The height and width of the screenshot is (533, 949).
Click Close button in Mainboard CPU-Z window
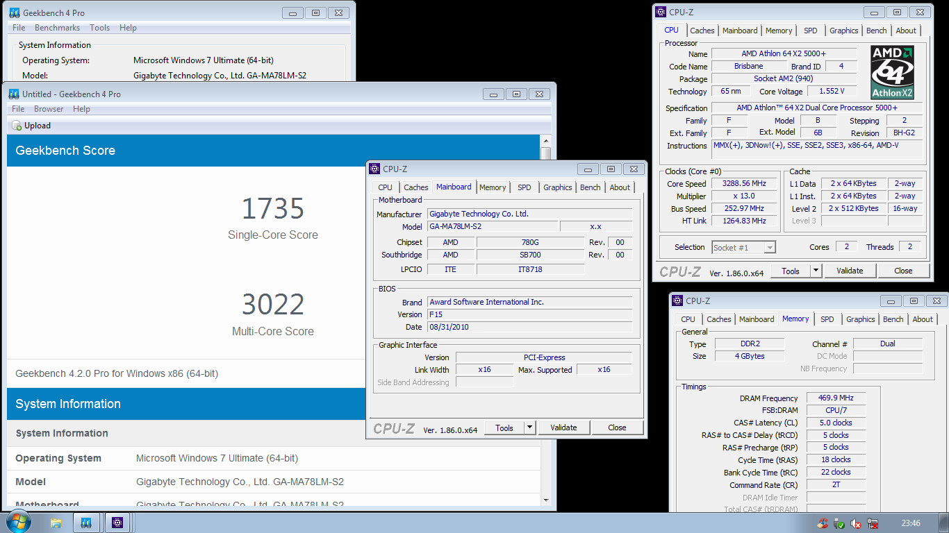pos(617,428)
